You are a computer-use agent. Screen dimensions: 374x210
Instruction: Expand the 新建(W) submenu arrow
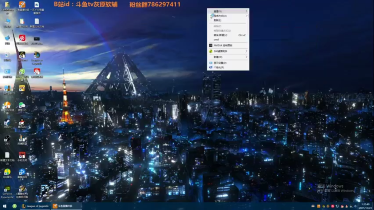point(246,57)
